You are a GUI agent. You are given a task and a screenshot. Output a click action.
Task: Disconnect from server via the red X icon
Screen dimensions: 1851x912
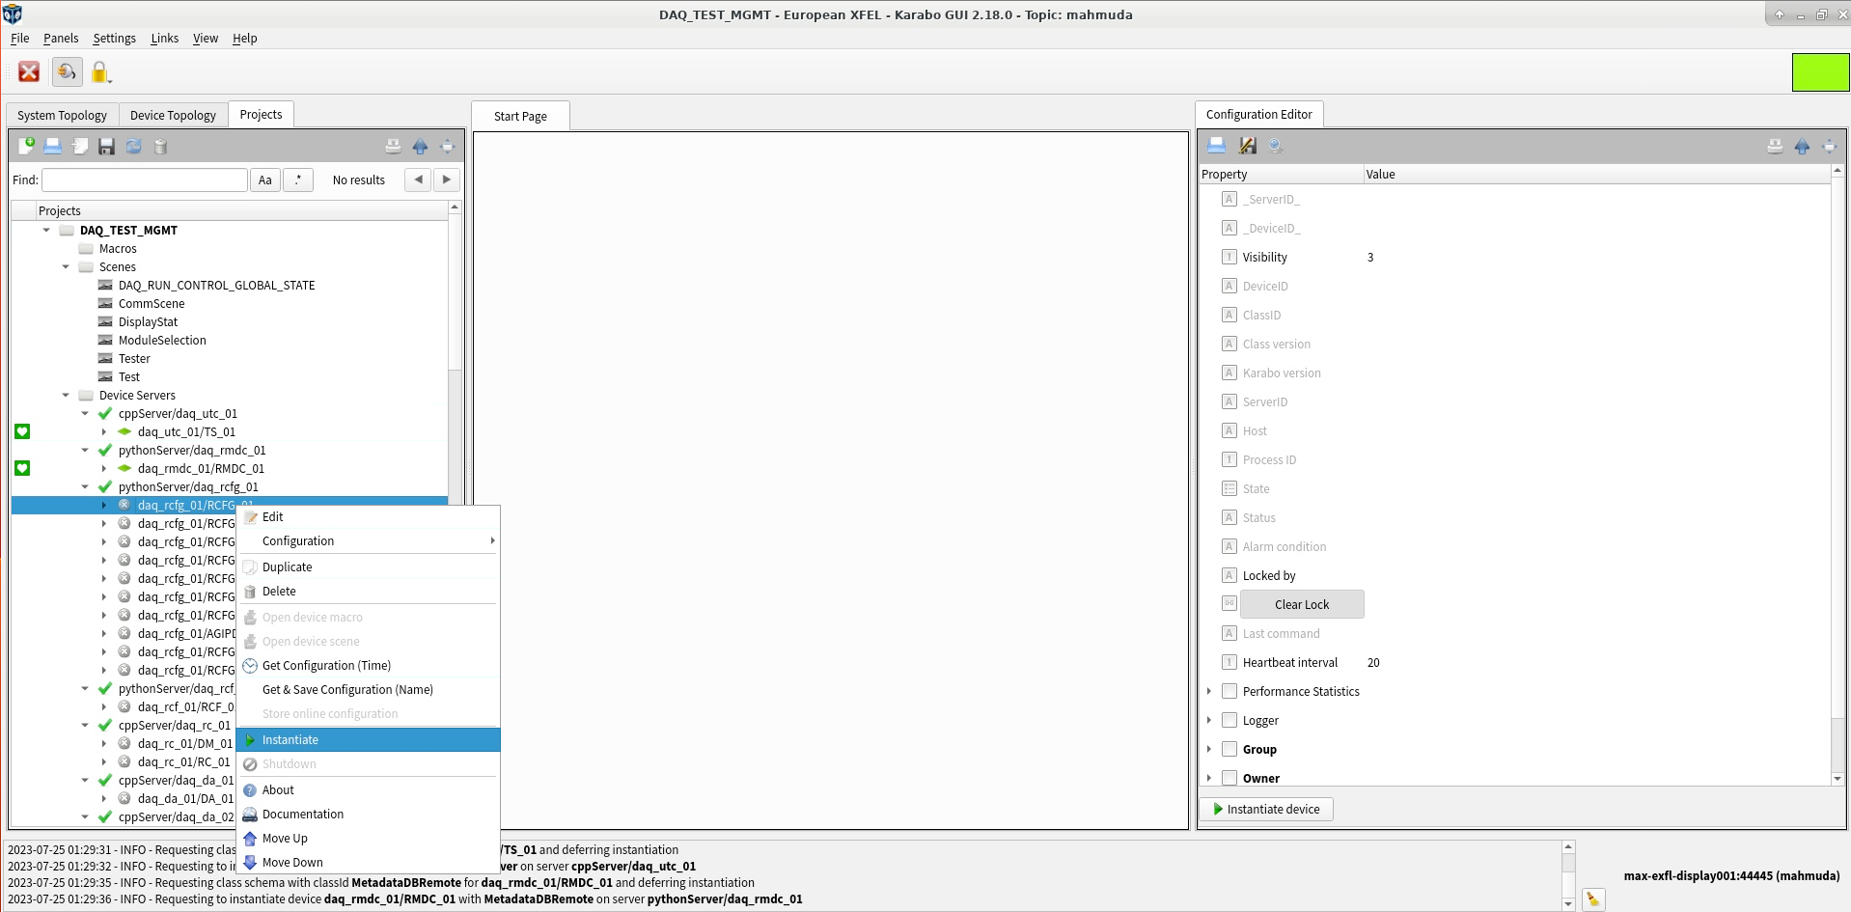28,71
